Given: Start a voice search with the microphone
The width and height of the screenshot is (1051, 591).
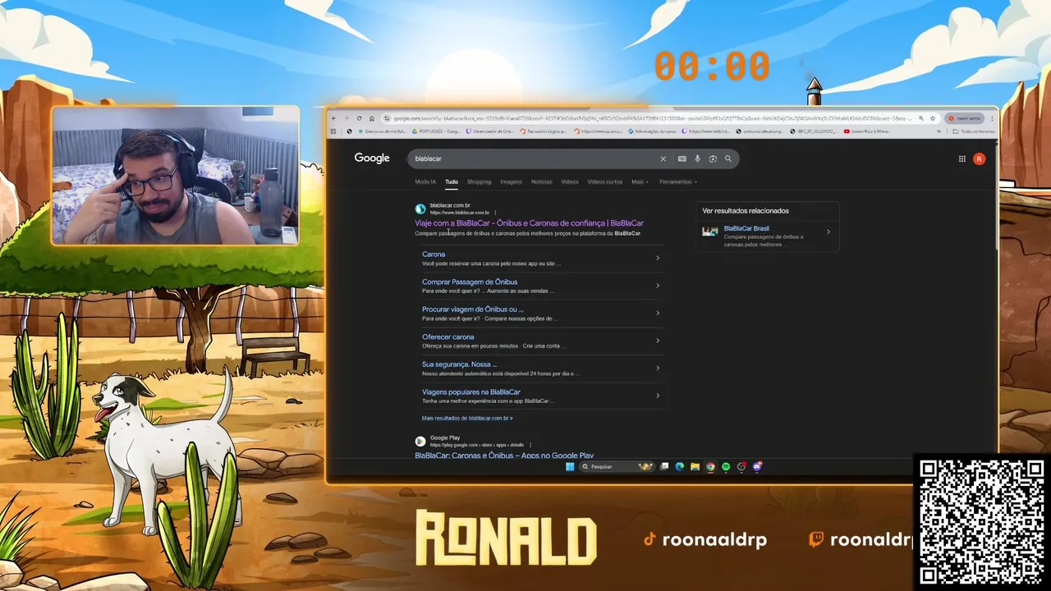Looking at the screenshot, I should [x=697, y=158].
